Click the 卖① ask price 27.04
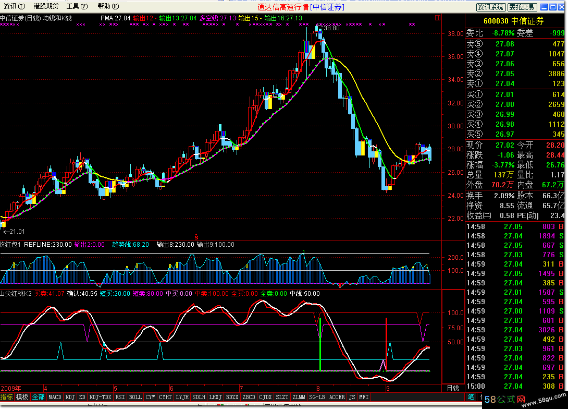568x409 pixels. (505, 84)
